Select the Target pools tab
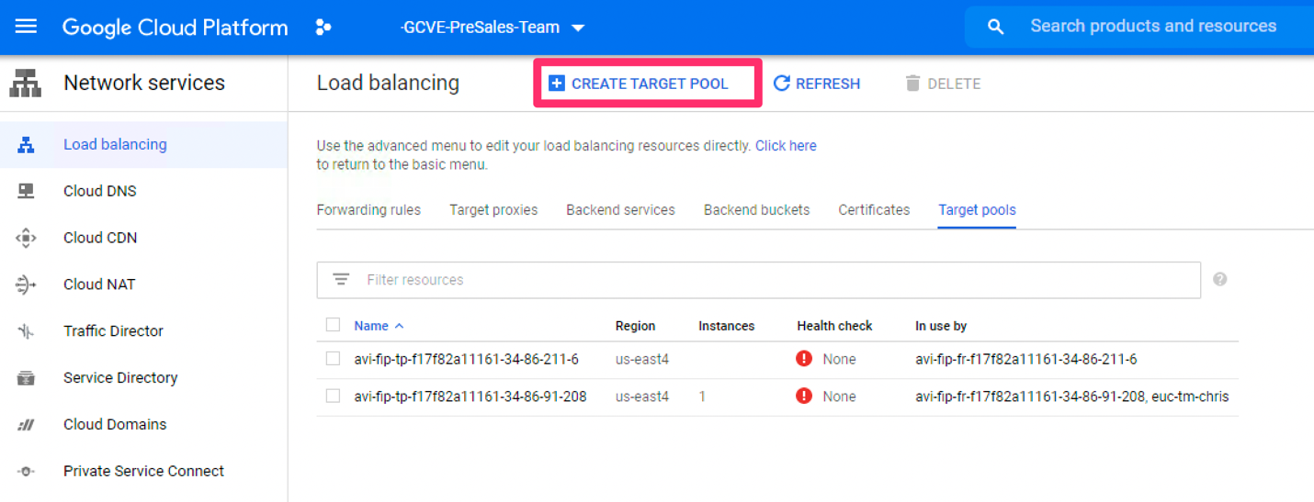This screenshot has width=1314, height=502. (977, 210)
